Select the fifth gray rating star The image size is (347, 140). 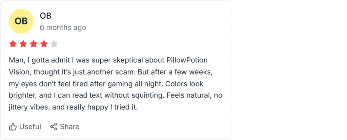(x=54, y=44)
